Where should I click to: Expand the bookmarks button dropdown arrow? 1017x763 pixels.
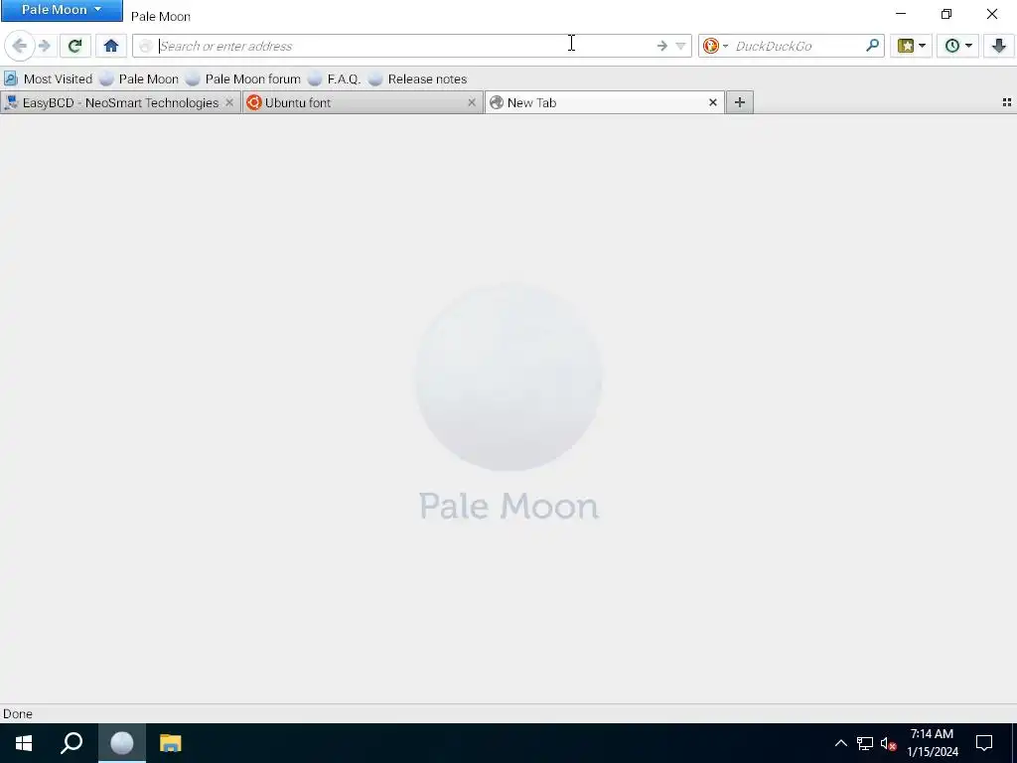click(923, 46)
